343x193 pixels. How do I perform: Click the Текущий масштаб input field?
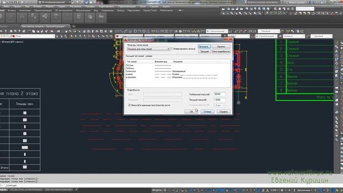click(x=219, y=100)
